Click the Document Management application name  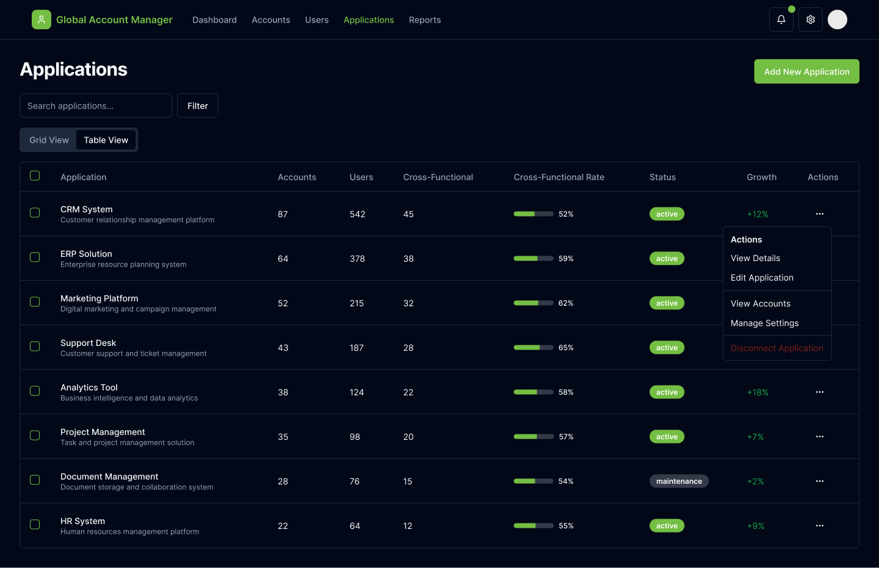tap(109, 476)
